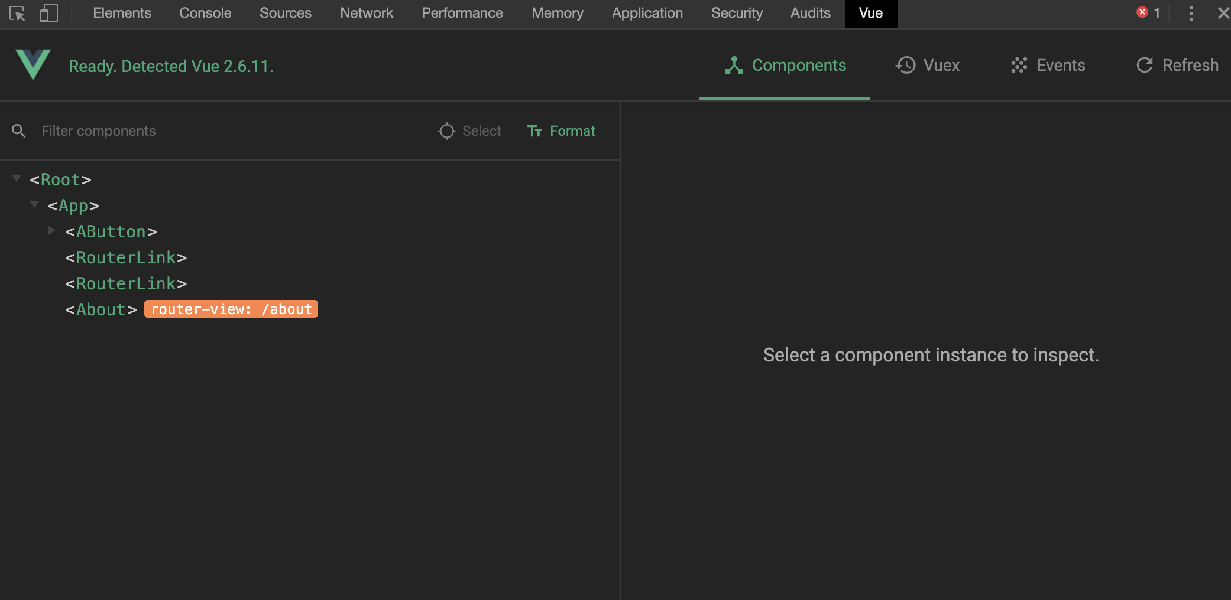Image resolution: width=1231 pixels, height=600 pixels.
Task: Click the router-view: /about badge
Action: [231, 309]
